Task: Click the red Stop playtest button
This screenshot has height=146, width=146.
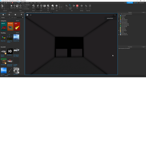Action: point(77,6)
